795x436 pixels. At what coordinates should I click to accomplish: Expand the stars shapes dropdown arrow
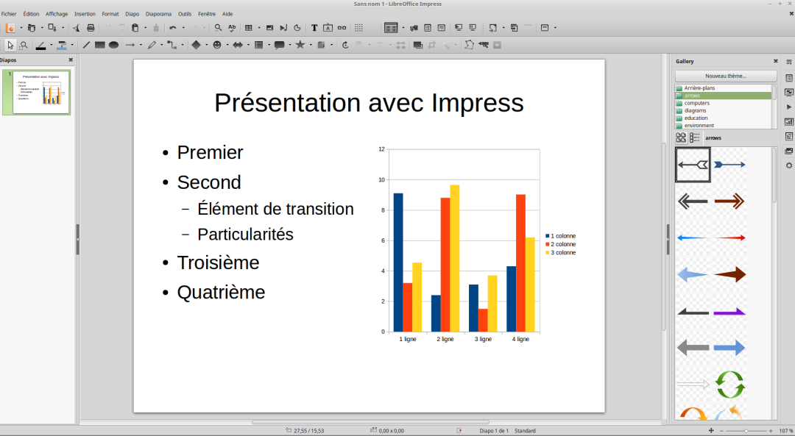310,45
